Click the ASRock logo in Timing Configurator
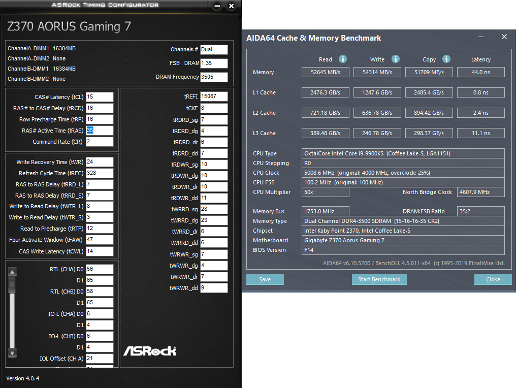The image size is (517, 388). coord(150,351)
